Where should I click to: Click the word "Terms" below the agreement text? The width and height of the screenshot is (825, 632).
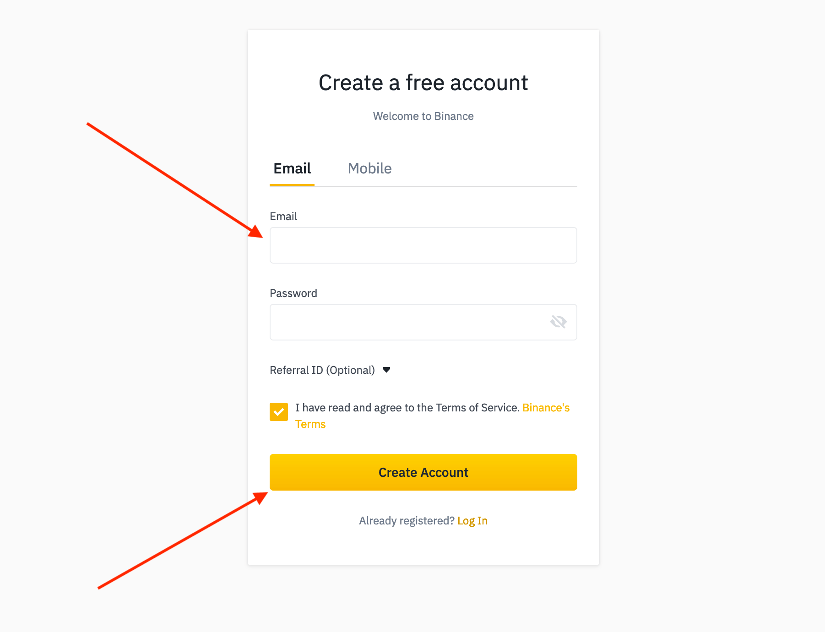pos(310,424)
